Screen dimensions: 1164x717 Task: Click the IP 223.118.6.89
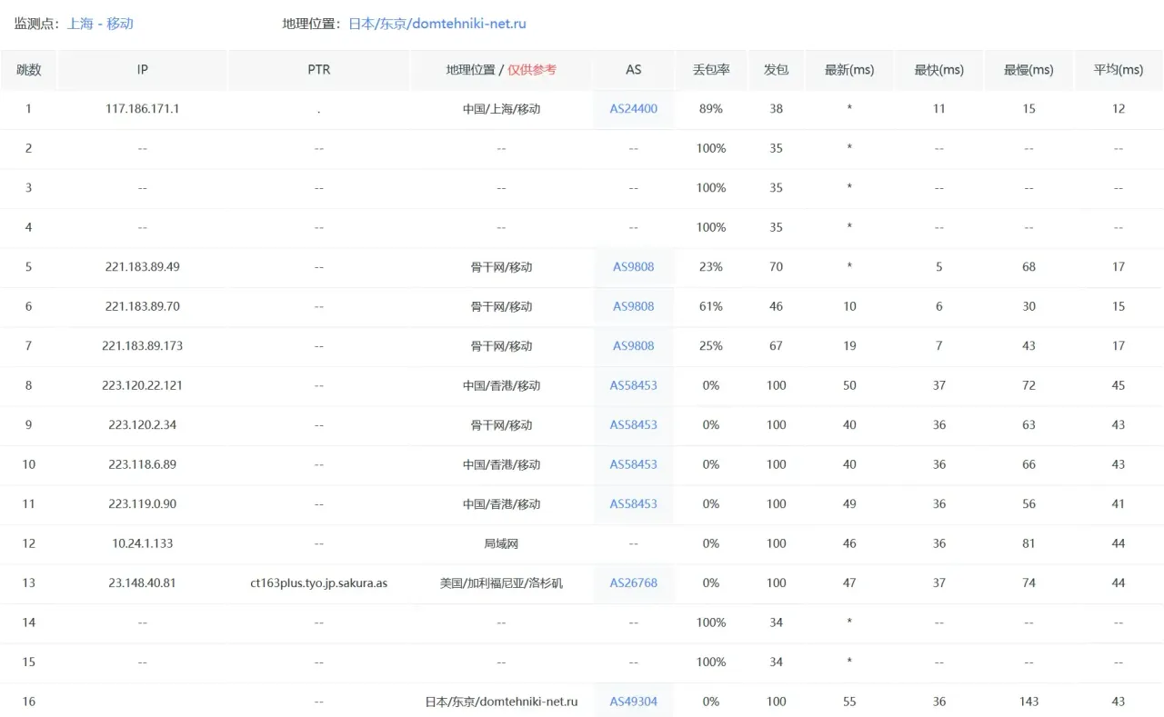point(143,464)
